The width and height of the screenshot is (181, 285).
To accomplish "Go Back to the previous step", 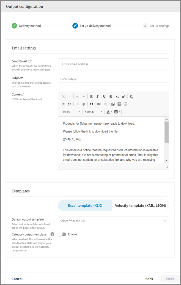I will pos(149,279).
